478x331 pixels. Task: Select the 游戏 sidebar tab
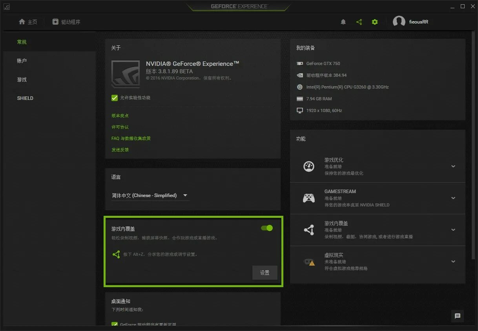[x=49, y=80]
